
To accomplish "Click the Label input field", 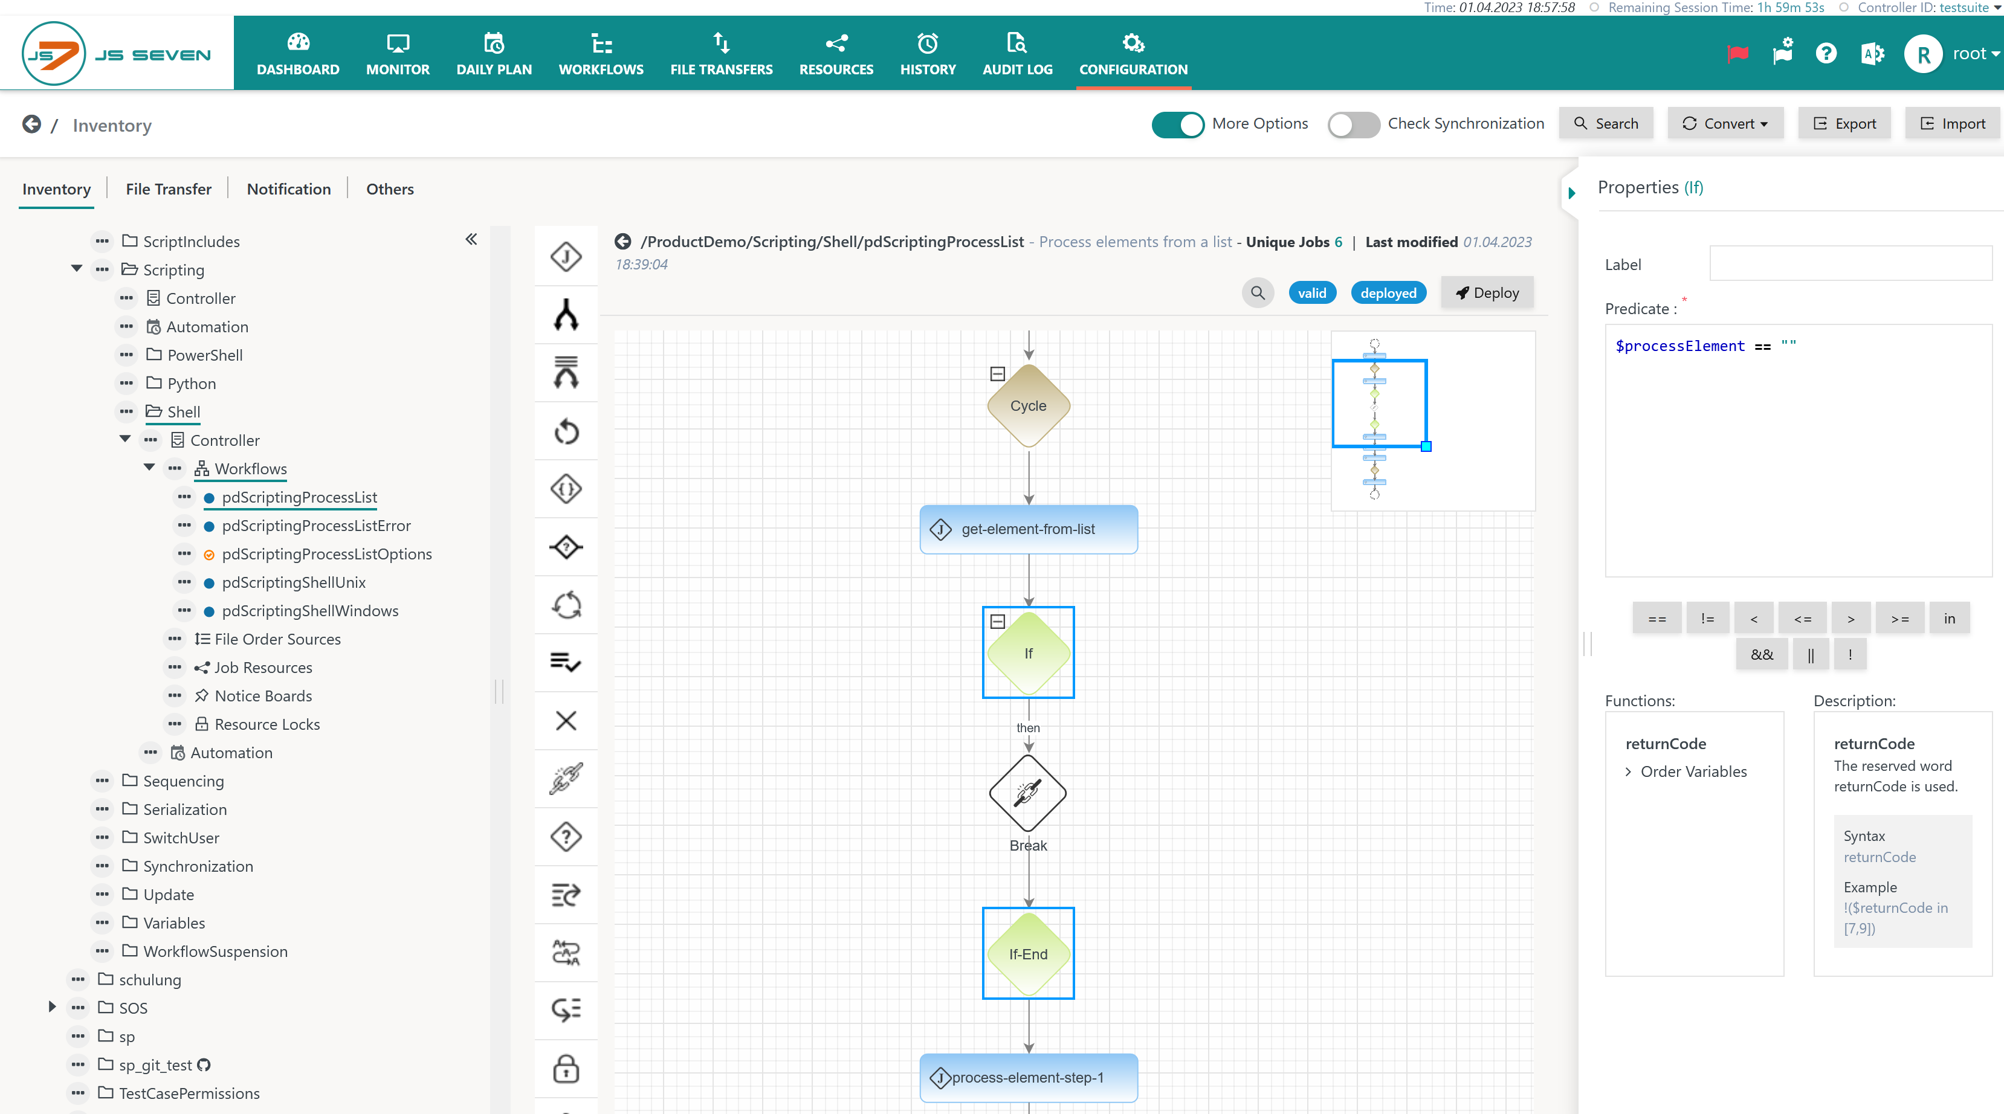I will (x=1850, y=264).
